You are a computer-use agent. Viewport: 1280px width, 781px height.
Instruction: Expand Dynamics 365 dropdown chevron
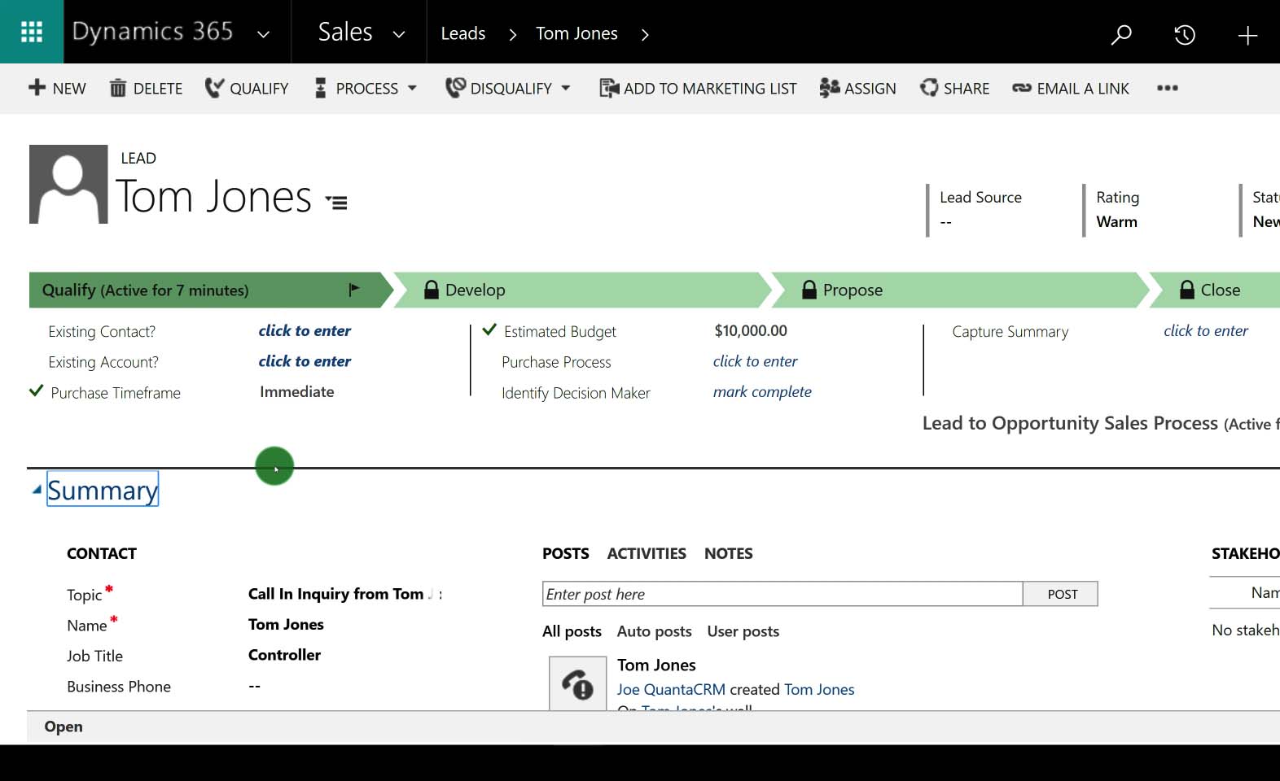click(x=263, y=34)
